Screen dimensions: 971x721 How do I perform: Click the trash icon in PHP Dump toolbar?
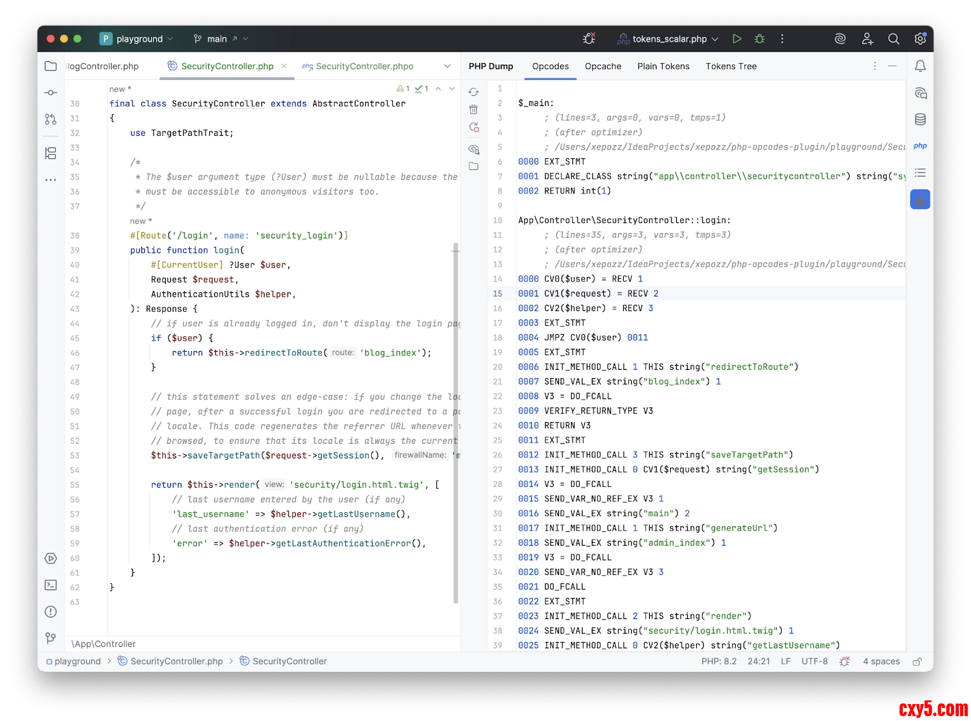[x=473, y=110]
